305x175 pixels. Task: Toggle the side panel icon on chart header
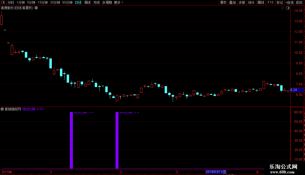click(288, 8)
